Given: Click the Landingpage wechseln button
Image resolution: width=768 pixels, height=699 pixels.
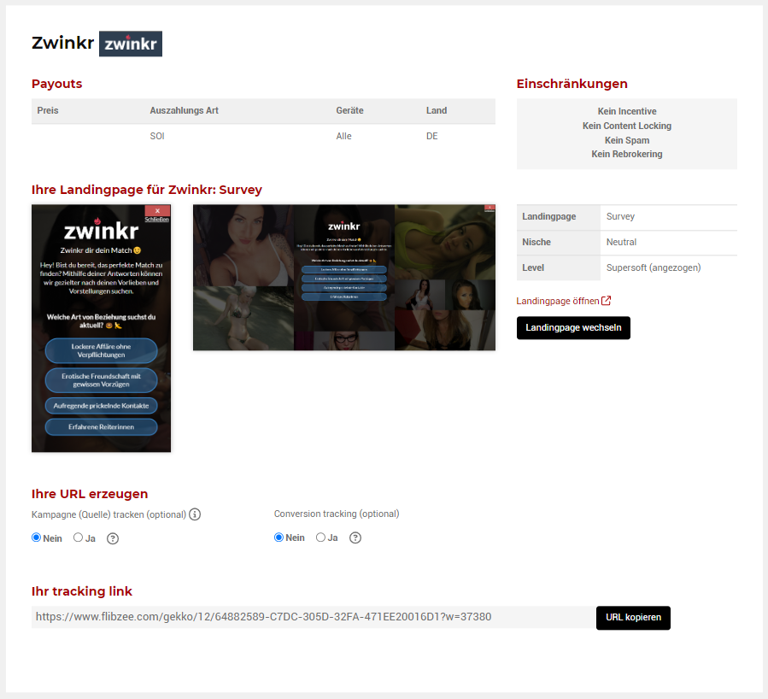Looking at the screenshot, I should (x=573, y=327).
